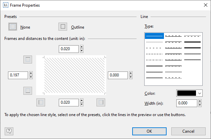Toggle the top border line button

28,60
